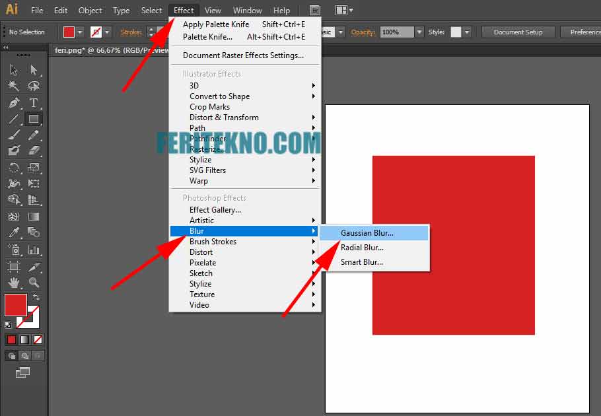The width and height of the screenshot is (601, 416).
Task: Activate the Eyedropper tool
Action: 14,232
